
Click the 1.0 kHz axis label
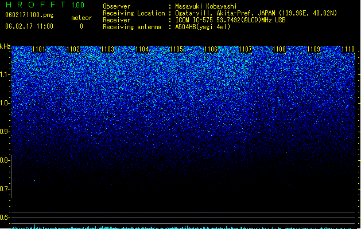[5, 103]
